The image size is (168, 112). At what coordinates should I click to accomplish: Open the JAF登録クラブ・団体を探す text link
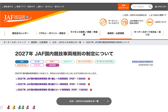[137, 22]
